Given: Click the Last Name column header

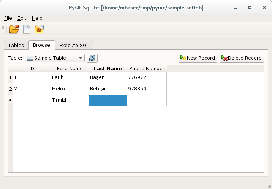Looking at the screenshot, I should 108,69.
